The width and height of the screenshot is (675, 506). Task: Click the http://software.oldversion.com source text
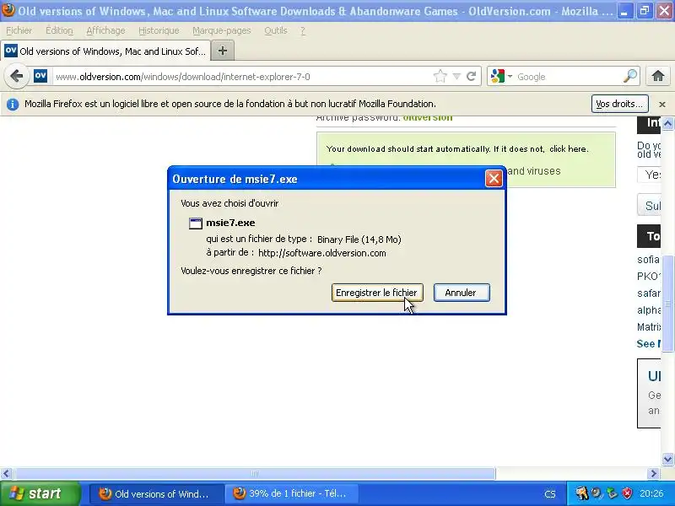(322, 253)
